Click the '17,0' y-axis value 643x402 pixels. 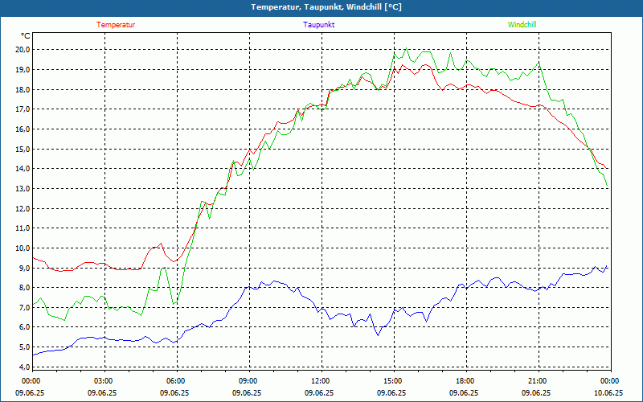click(23, 109)
